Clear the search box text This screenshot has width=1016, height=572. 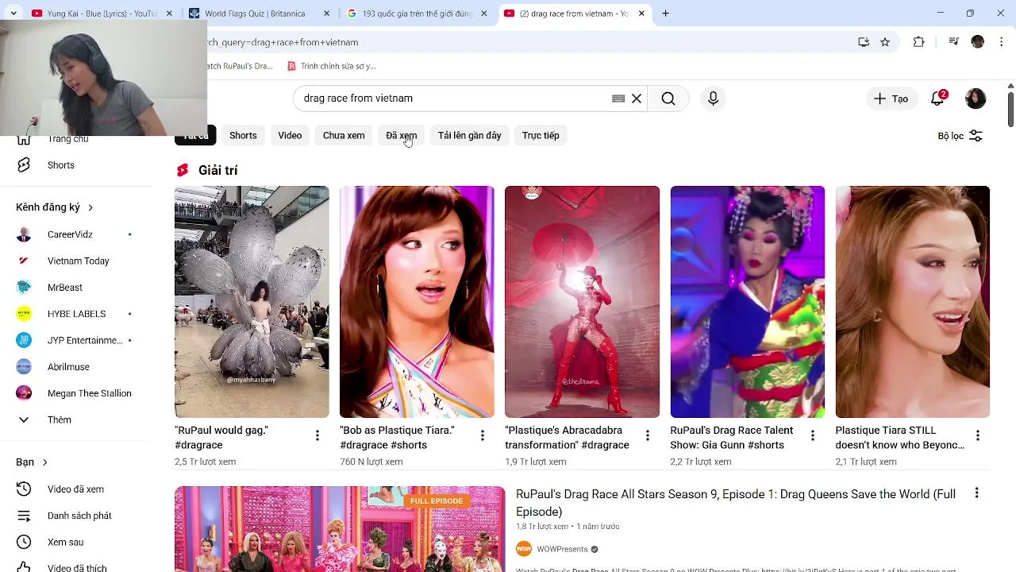pos(637,99)
